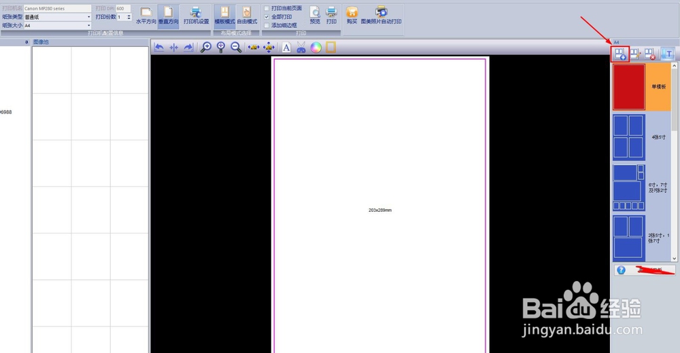Select the scissors crop tool
Viewport: 680px width, 353px height.
point(301,48)
